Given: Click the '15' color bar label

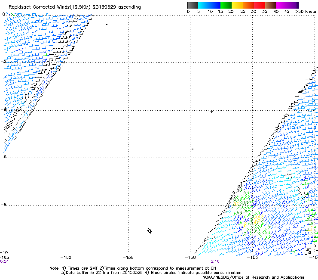Looking at the screenshot, I should click(x=220, y=12).
